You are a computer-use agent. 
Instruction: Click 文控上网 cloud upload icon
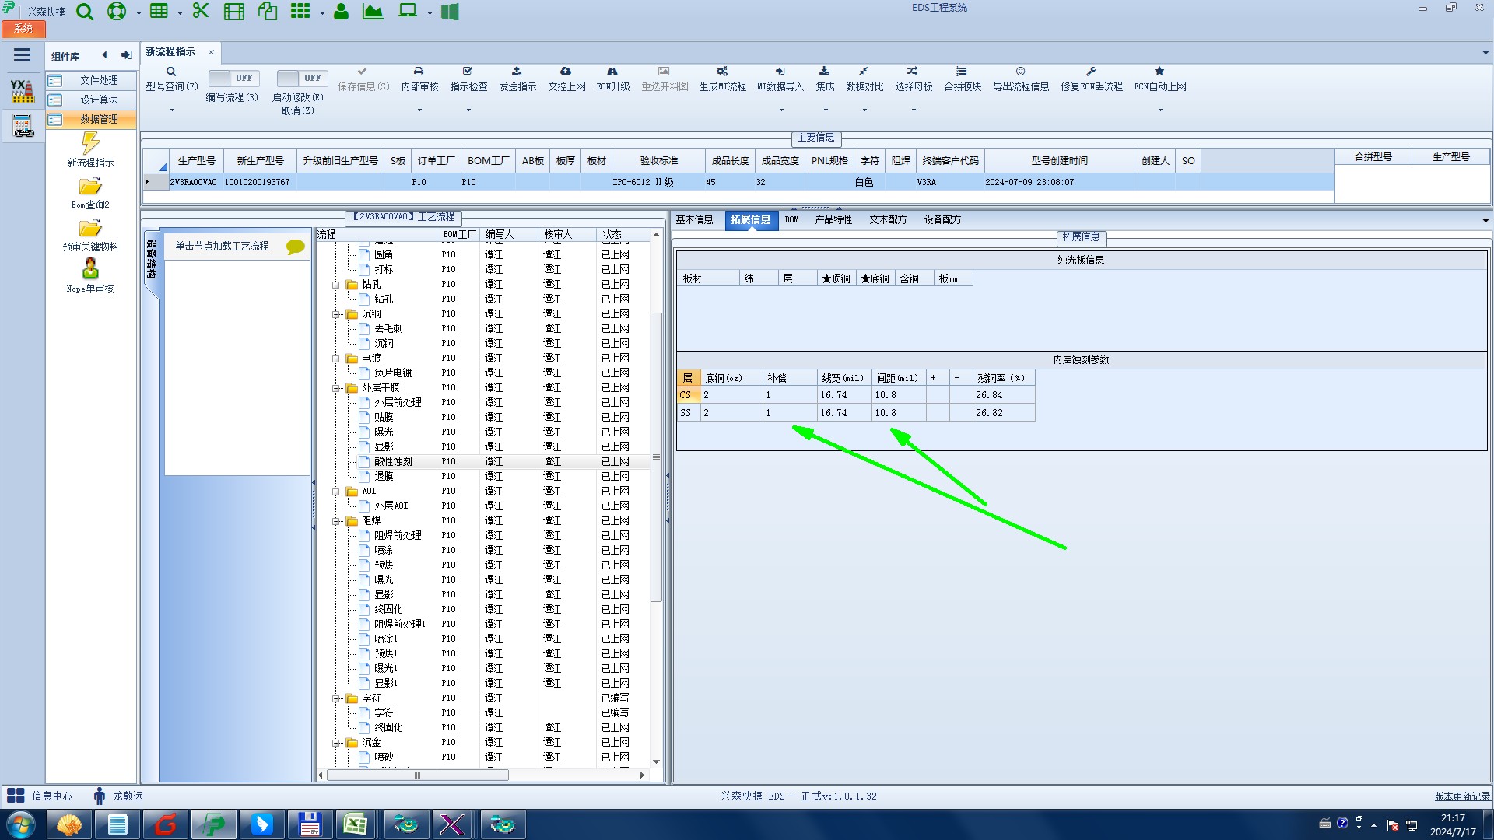pyautogui.click(x=566, y=72)
